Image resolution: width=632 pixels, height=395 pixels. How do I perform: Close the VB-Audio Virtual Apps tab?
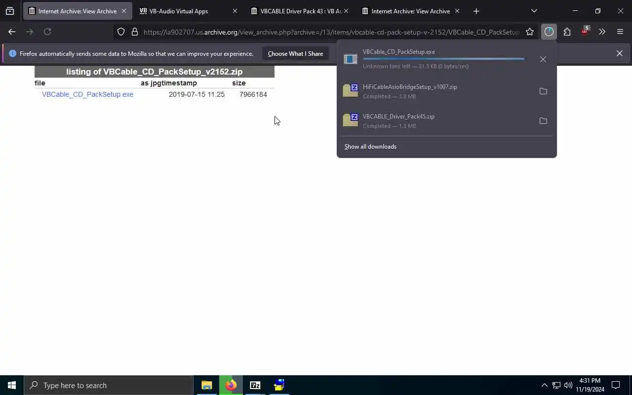(235, 11)
